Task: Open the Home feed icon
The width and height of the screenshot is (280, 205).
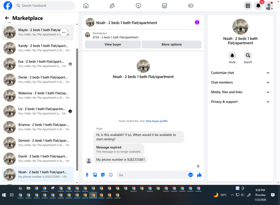Action: 86,6
